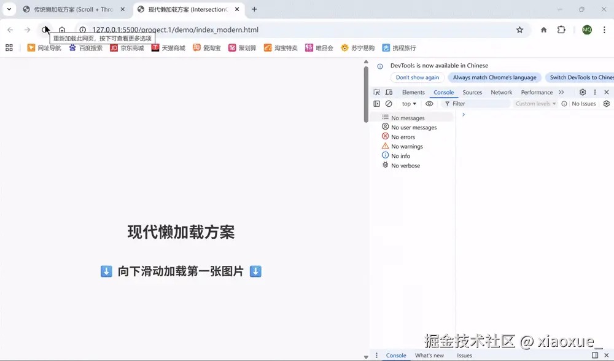Click 'Always match Chrome's language' button
This screenshot has height=361, width=614.
(494, 77)
